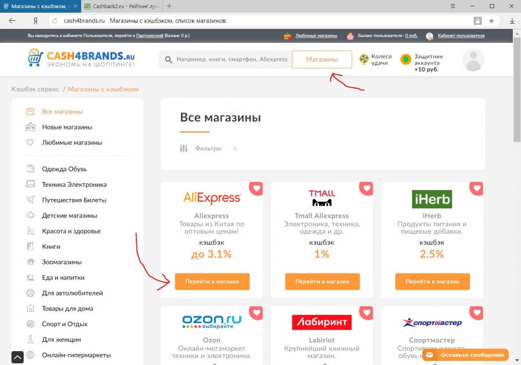Image resolution: width=521 pixels, height=365 pixels.
Task: Click the page vertical scrollbar thumb
Action: [x=517, y=89]
